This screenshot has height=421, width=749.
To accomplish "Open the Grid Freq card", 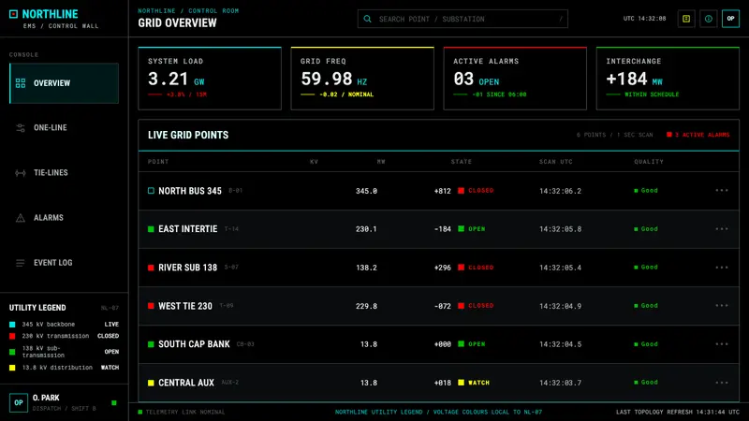I will pyautogui.click(x=362, y=79).
